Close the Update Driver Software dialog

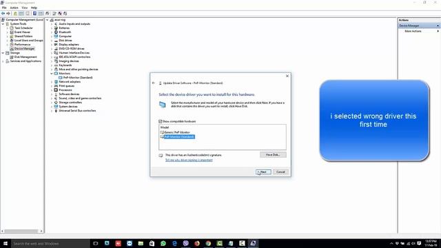287,76
